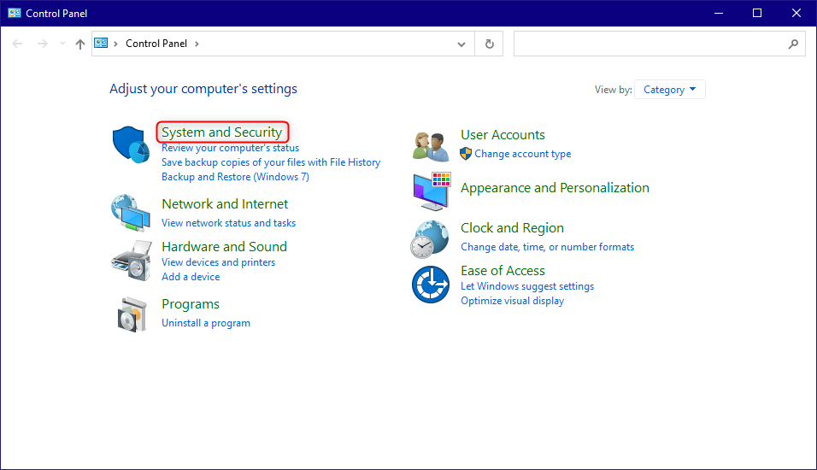This screenshot has height=470, width=817.
Task: Click Change account type link
Action: click(523, 154)
